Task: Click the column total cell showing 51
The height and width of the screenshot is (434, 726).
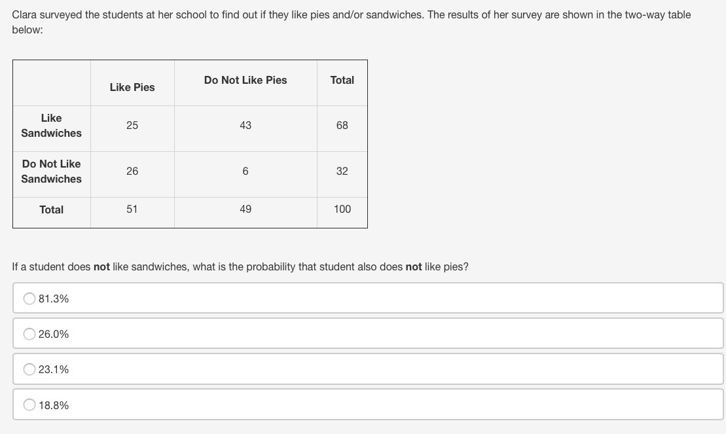Action: click(132, 209)
